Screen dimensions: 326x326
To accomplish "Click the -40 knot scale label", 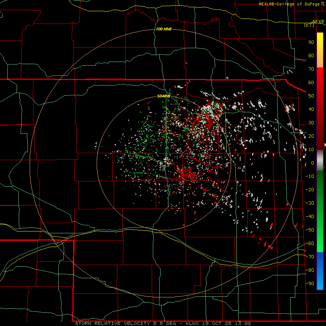I will 310,217.
